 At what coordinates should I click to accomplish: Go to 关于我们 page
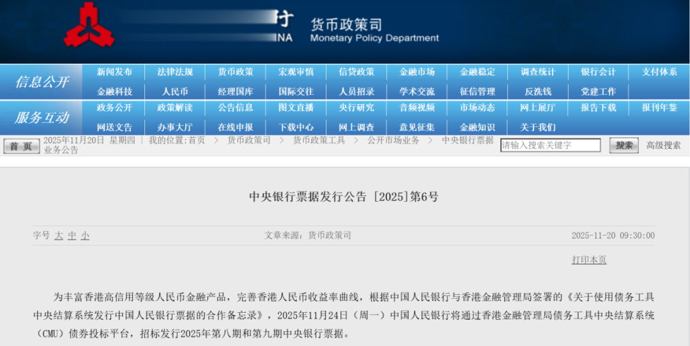(x=538, y=128)
